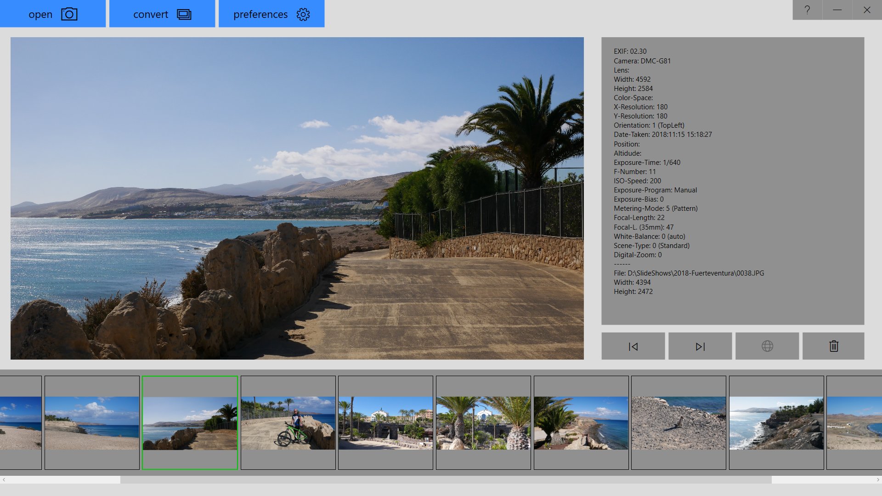Click the 'X-Resolution: 180' line
The image size is (882, 496).
coord(641,107)
